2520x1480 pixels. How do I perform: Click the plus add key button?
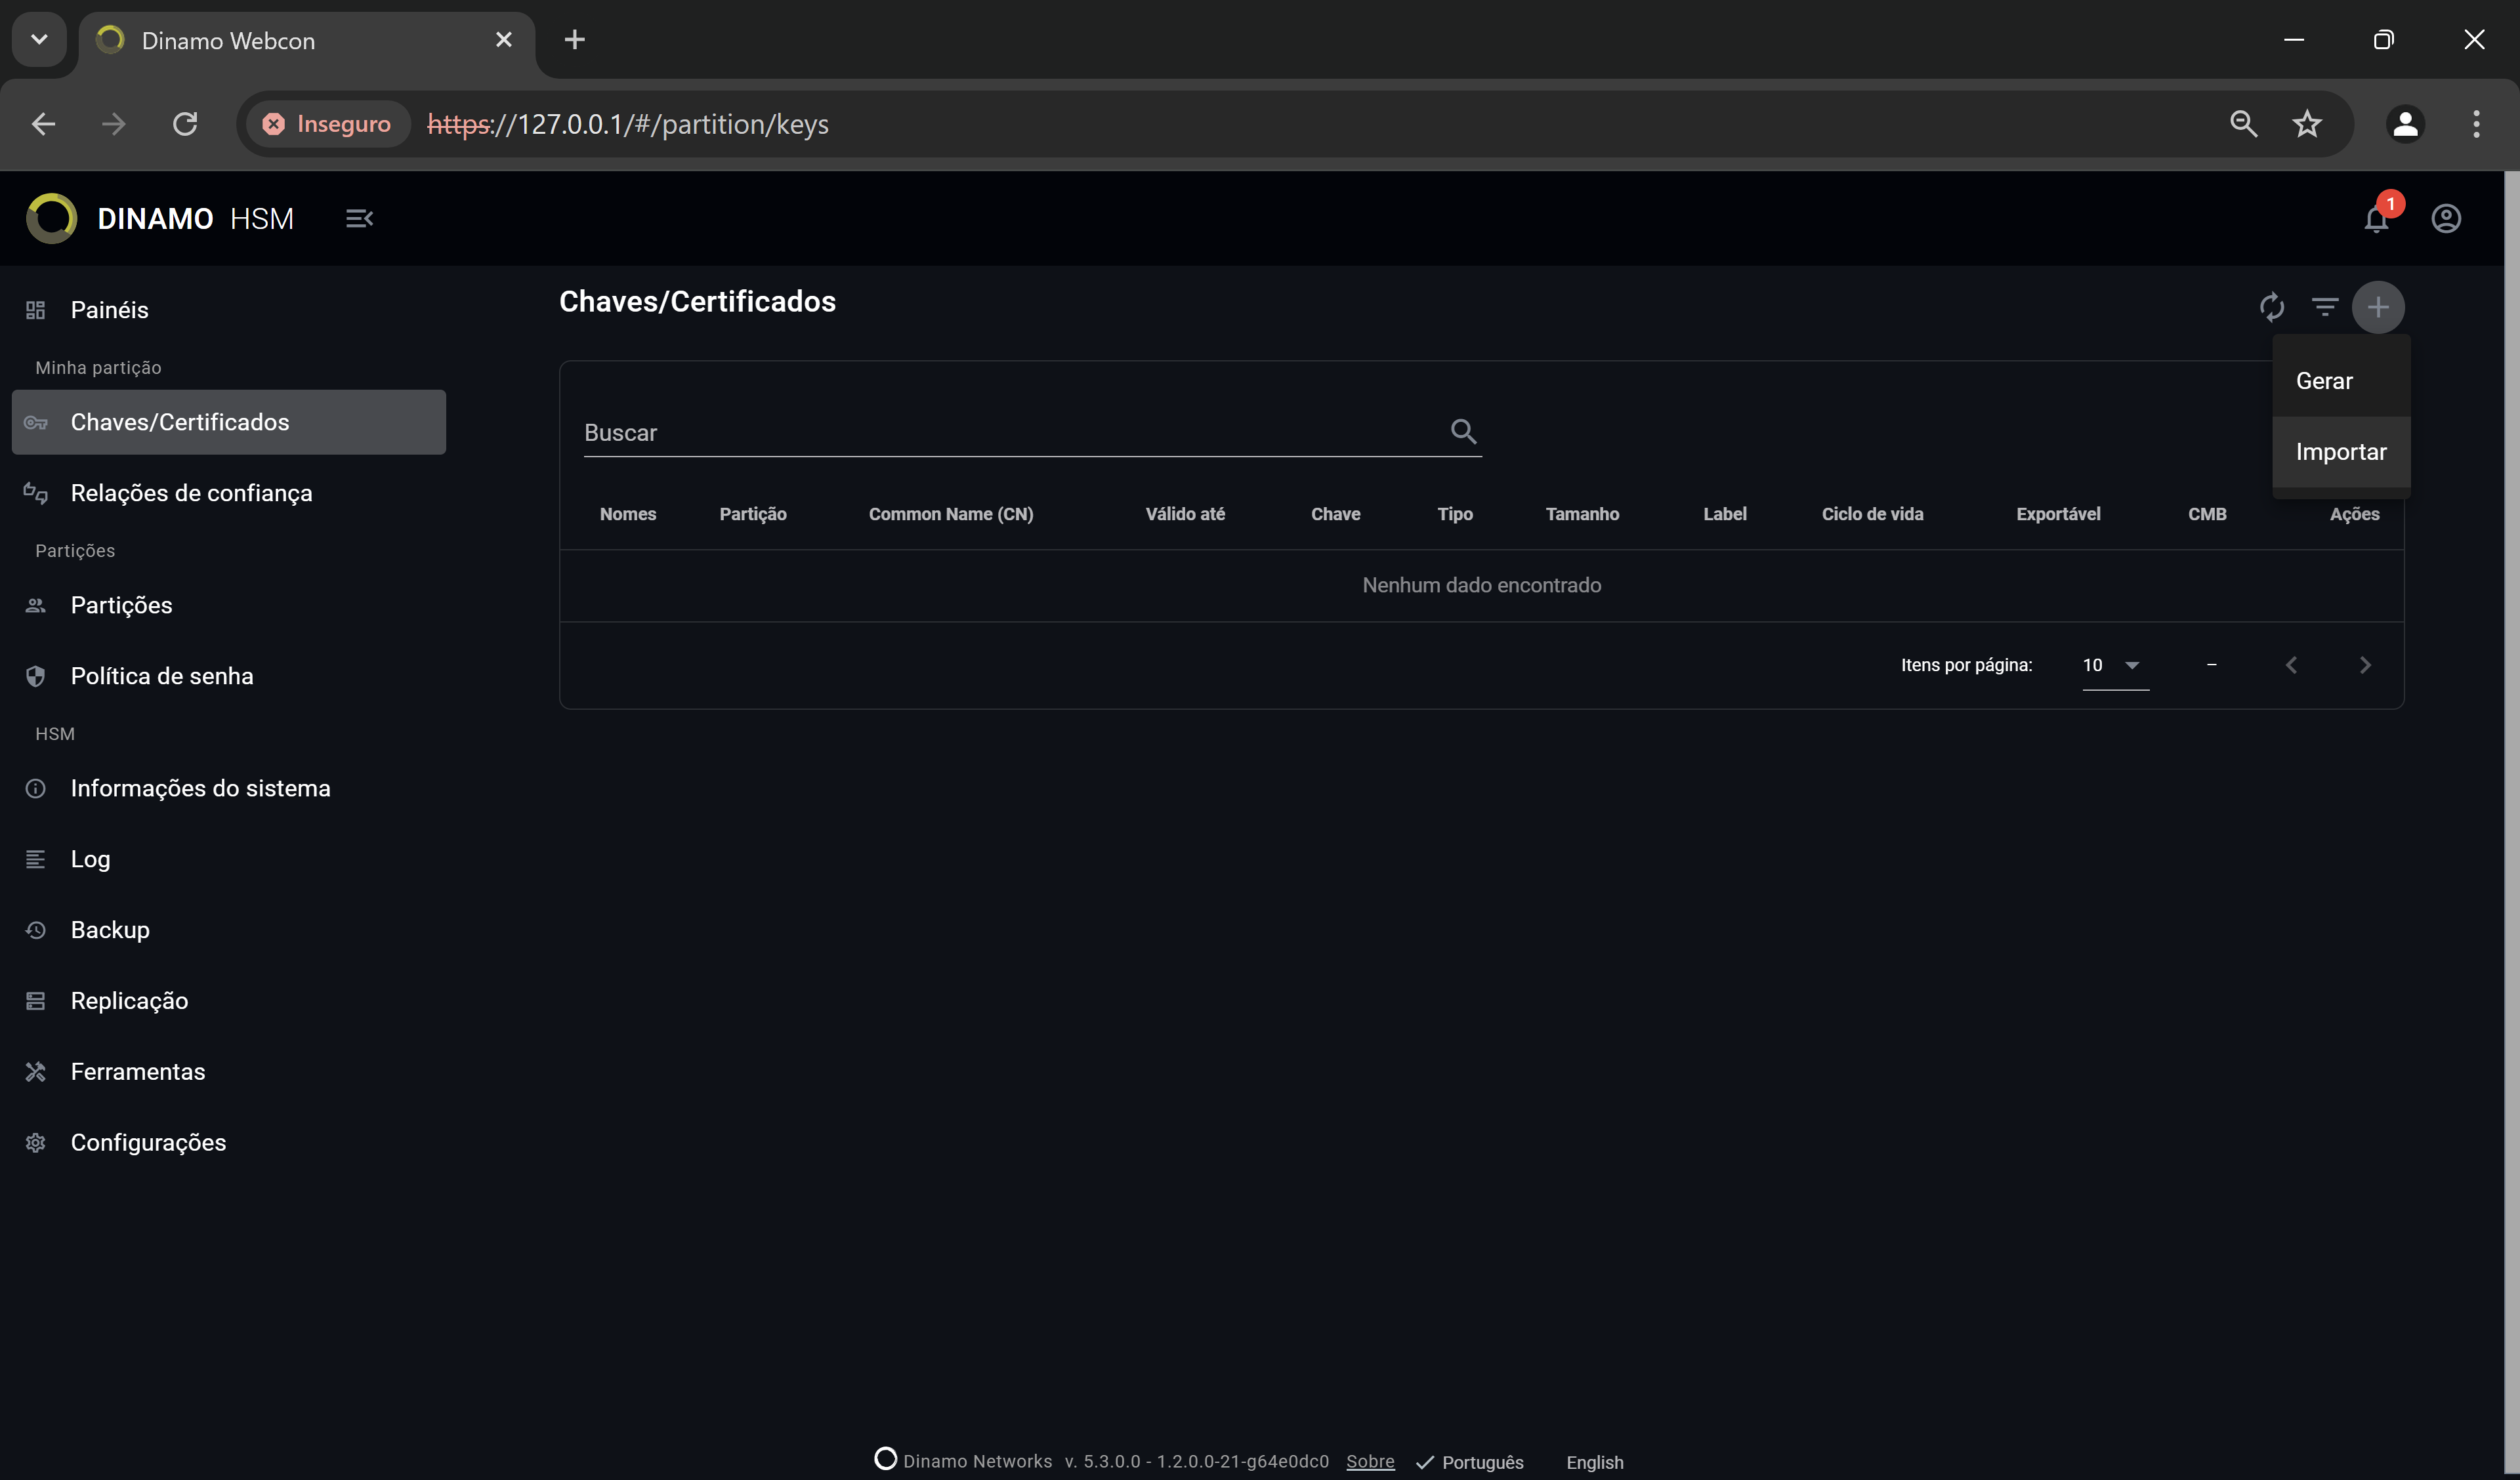(2378, 306)
